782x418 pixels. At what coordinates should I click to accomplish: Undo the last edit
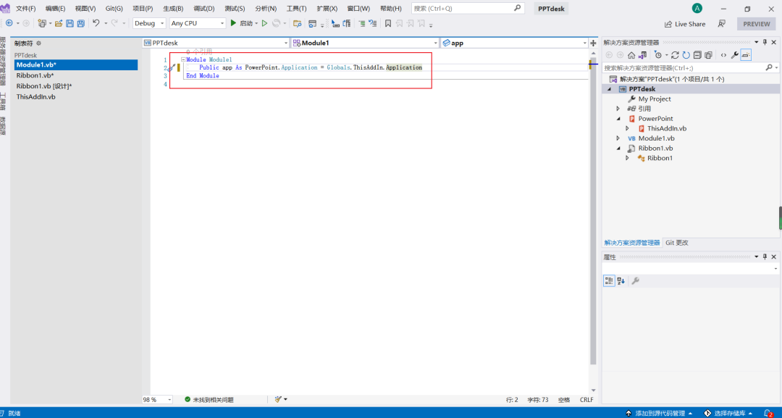(x=96, y=23)
